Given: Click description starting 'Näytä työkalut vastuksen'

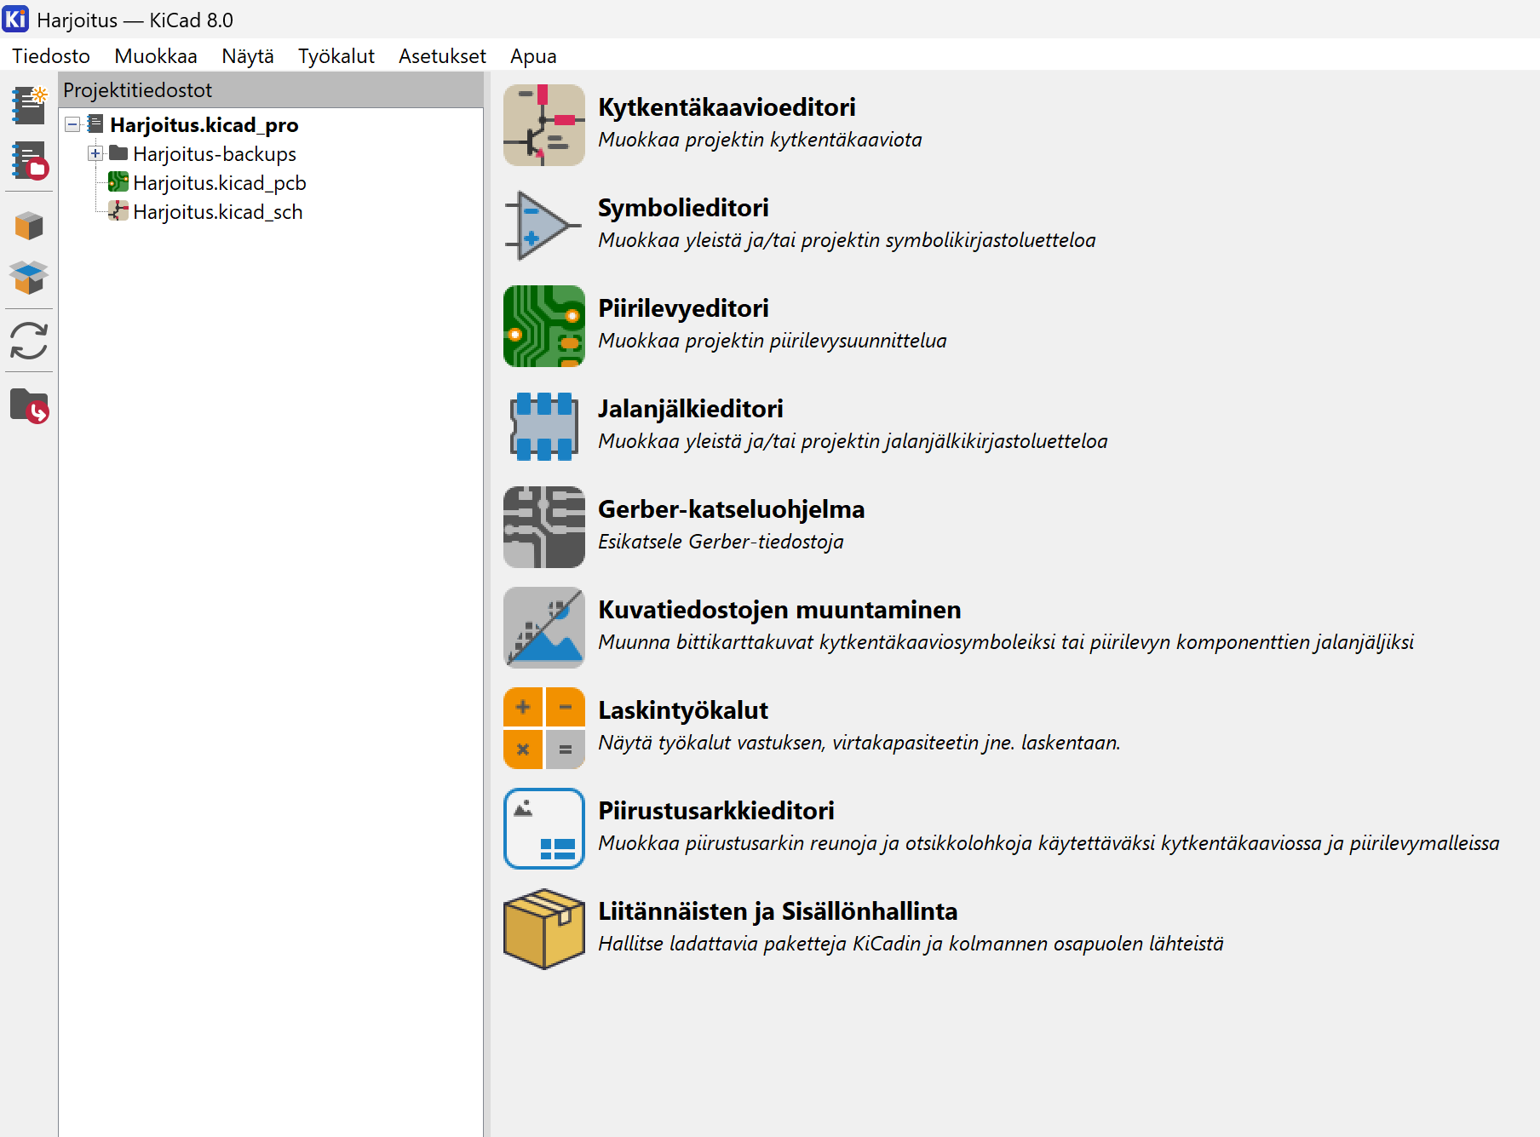Looking at the screenshot, I should [859, 743].
